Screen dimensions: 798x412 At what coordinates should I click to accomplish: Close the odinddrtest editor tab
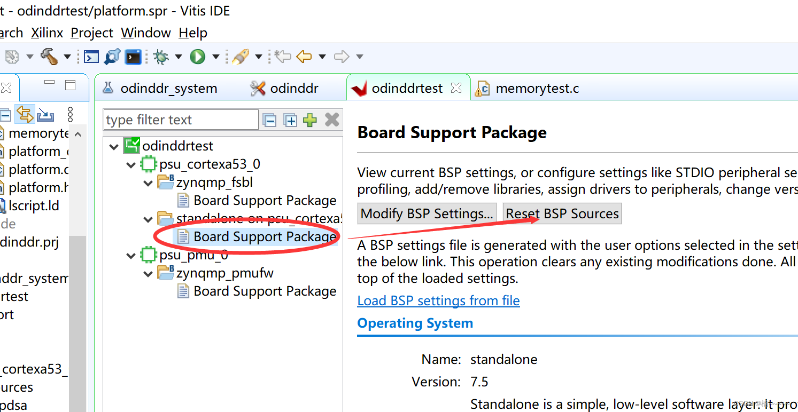(456, 87)
